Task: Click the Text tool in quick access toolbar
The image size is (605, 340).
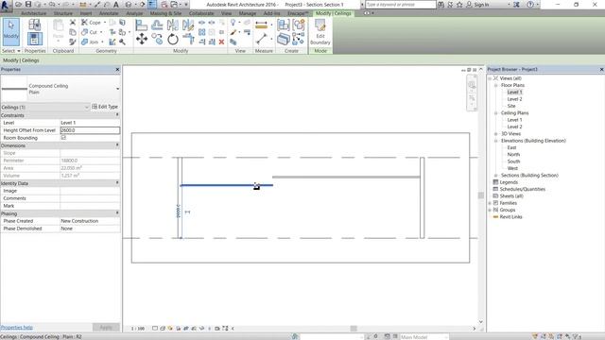Action: tap(115, 5)
